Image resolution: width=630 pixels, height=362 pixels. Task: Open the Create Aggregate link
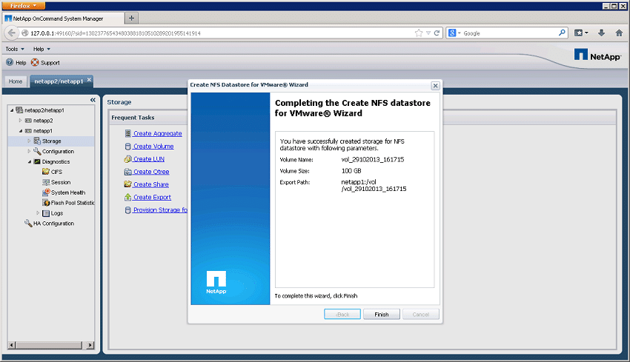157,133
